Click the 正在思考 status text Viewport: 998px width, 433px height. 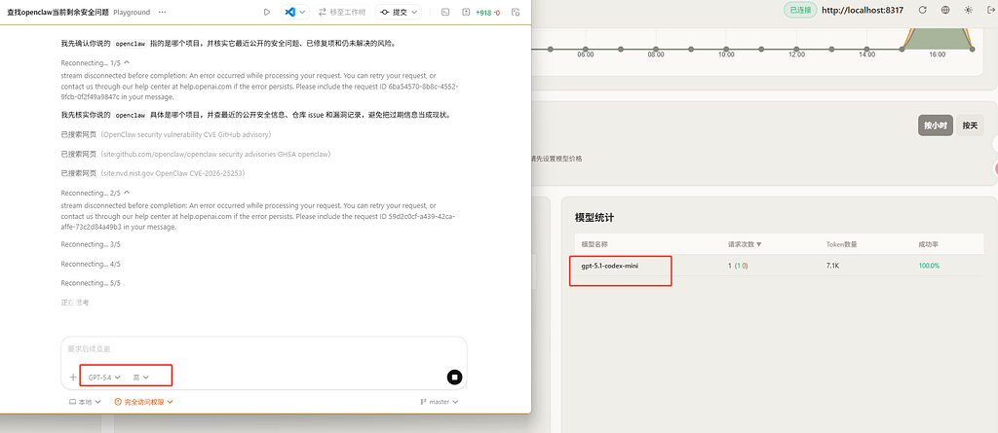[x=74, y=303]
